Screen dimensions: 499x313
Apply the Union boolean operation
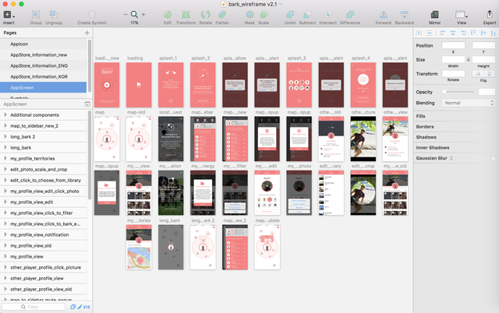[x=289, y=15]
